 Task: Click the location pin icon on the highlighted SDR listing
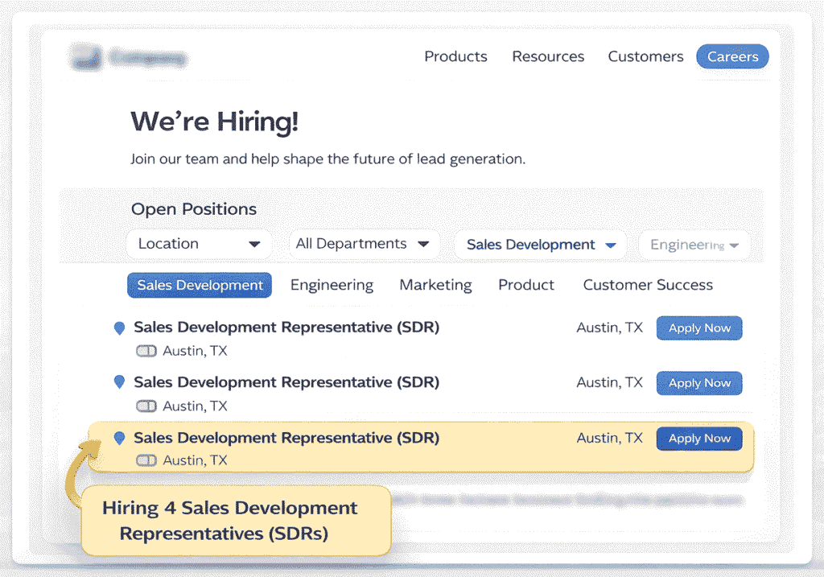(119, 437)
